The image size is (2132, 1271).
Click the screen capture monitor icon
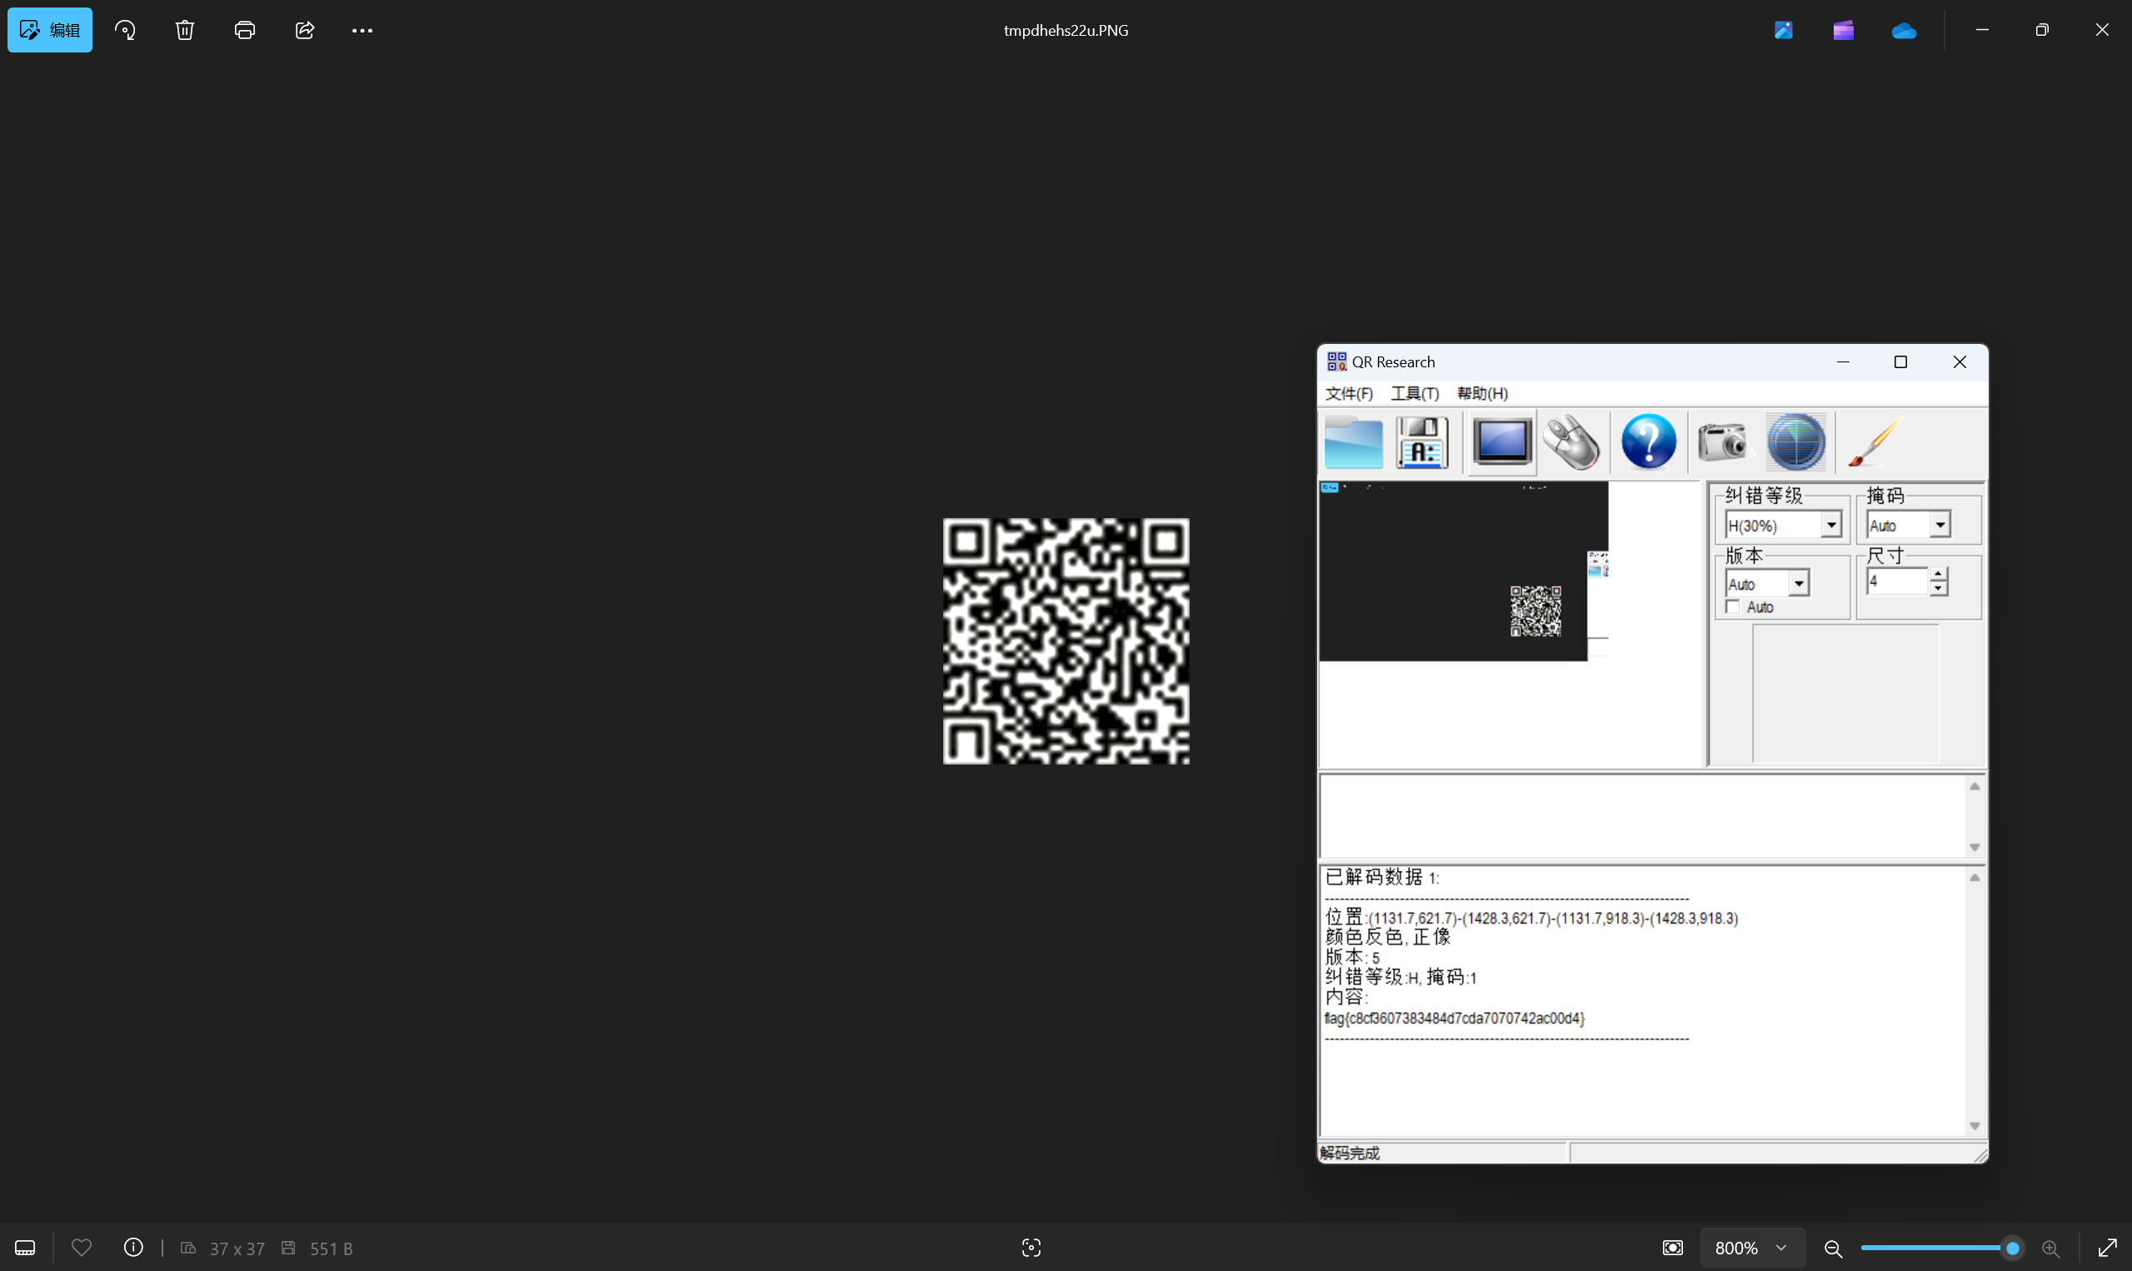click(x=1501, y=443)
